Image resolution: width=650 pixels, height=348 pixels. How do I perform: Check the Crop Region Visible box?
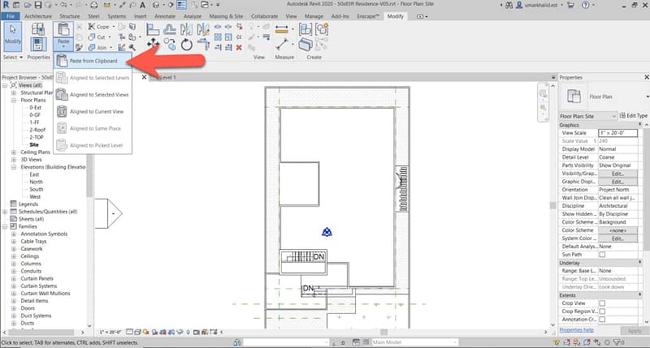tap(602, 311)
